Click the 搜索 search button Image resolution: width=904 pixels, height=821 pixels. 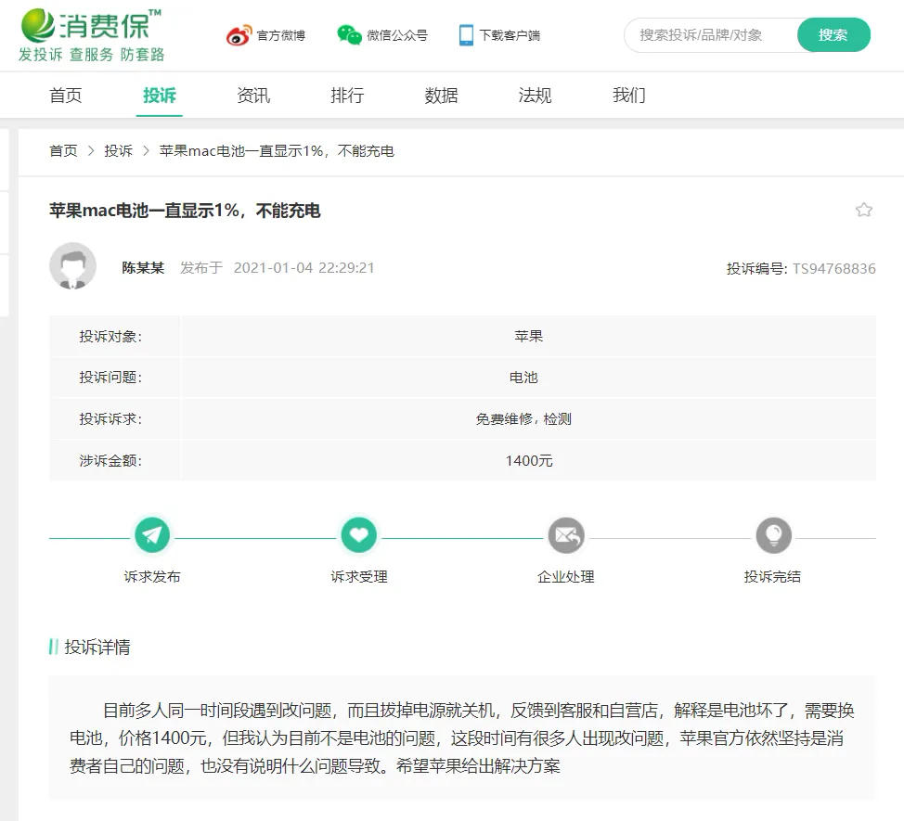(833, 34)
